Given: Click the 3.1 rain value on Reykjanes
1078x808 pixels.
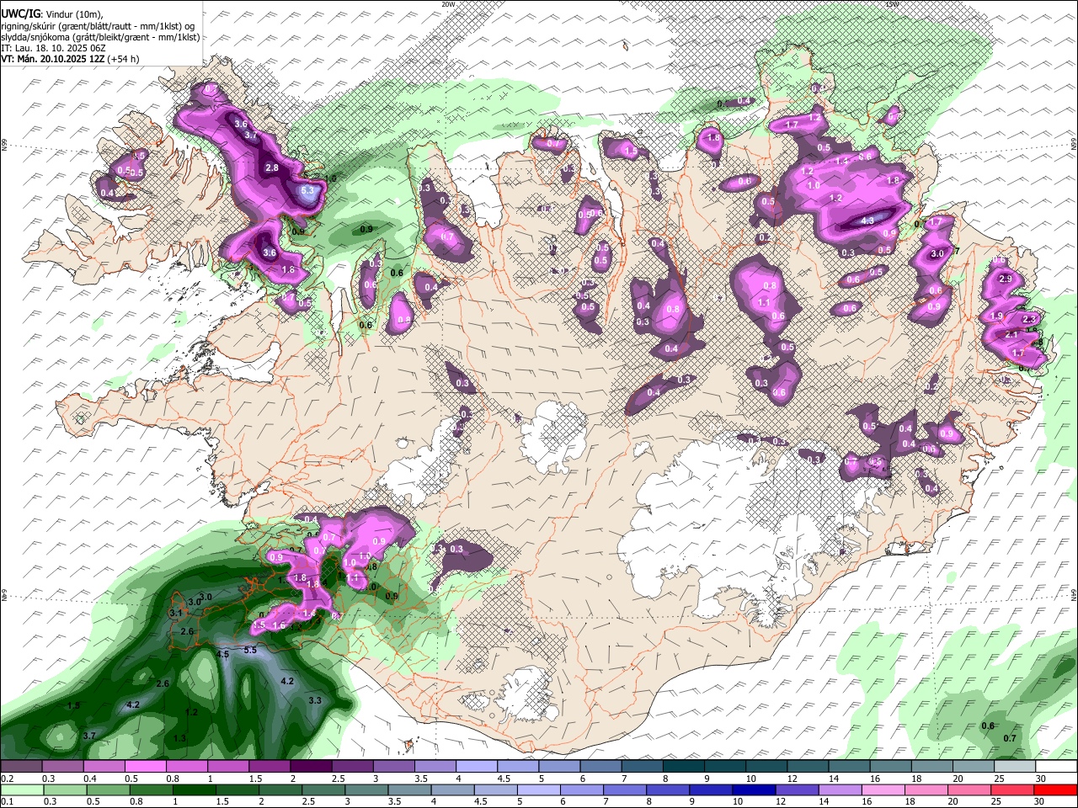Looking at the screenshot, I should pyautogui.click(x=175, y=614).
